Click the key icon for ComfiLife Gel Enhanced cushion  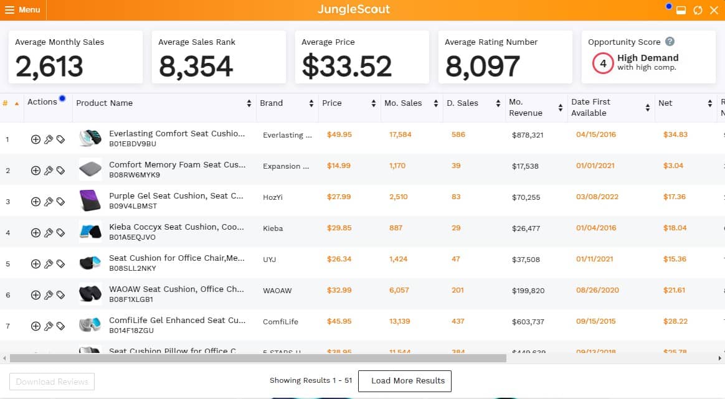coord(48,326)
